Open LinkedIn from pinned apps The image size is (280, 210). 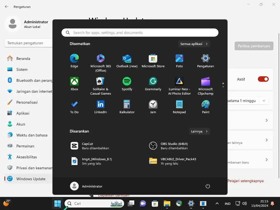pyautogui.click(x=101, y=107)
